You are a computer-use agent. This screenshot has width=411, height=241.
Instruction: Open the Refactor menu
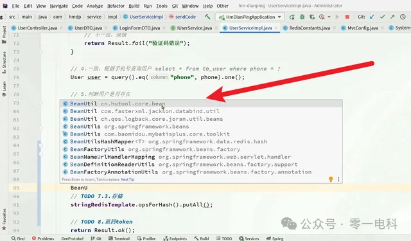[116, 6]
